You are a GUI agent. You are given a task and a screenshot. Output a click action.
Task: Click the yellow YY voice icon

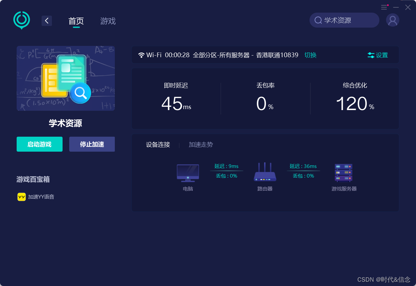[22, 197]
